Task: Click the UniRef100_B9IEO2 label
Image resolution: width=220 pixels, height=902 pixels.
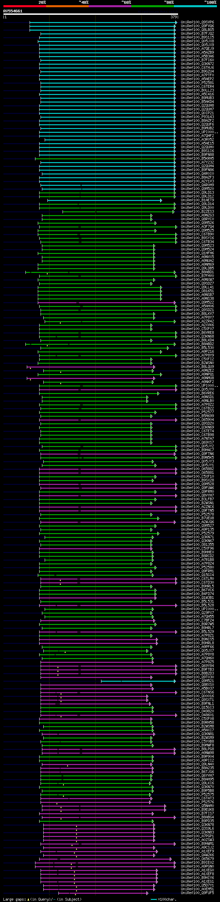Action: point(197,863)
